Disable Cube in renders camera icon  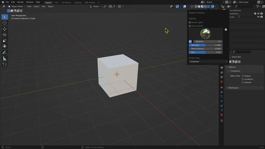click(x=262, y=17)
